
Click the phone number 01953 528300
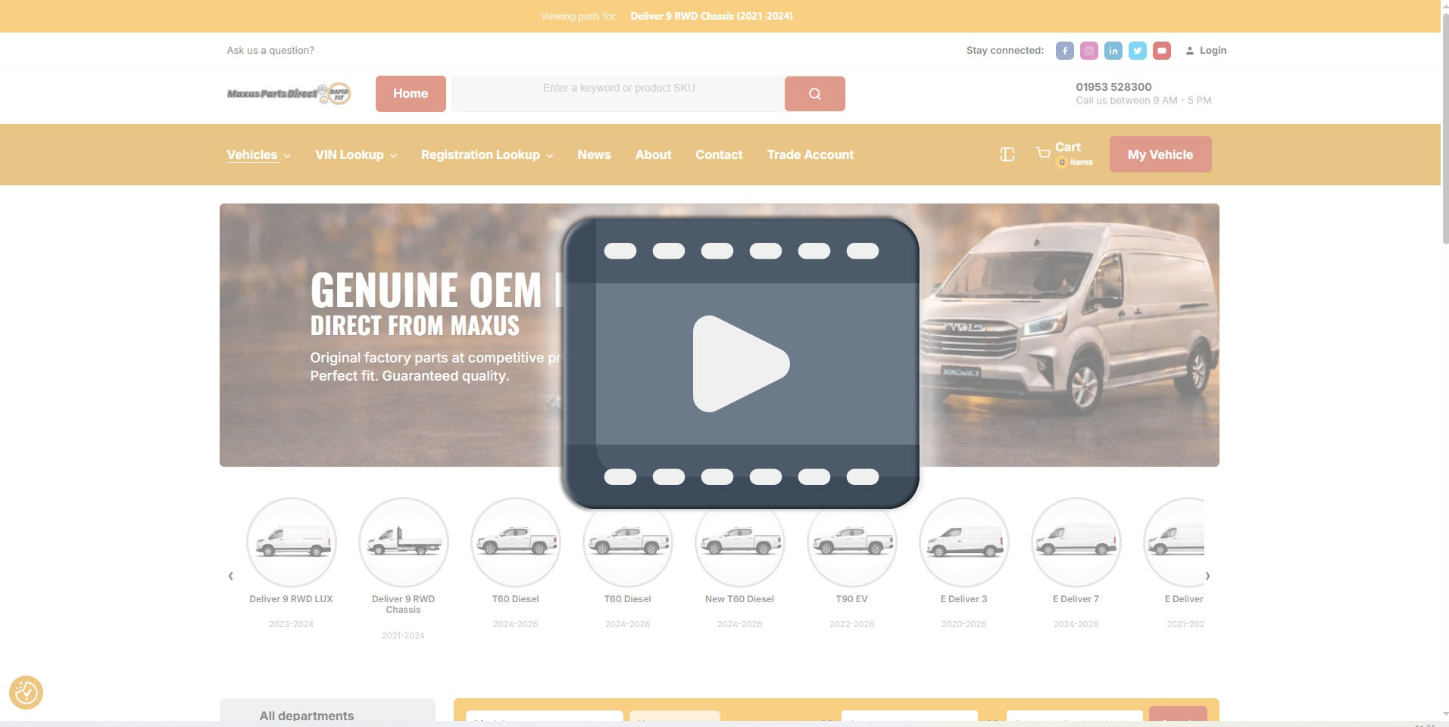[1113, 87]
